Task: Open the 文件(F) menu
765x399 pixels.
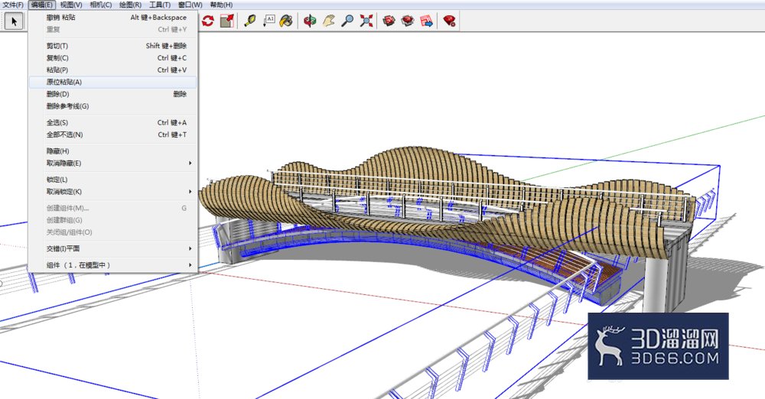Action: click(13, 5)
